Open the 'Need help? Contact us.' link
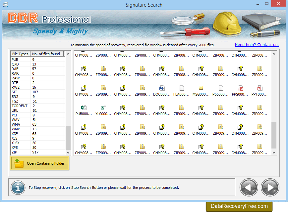The image size is (288, 212). 257,45
